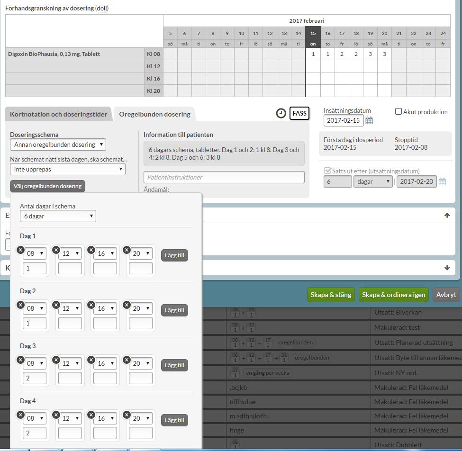Click Lägg till for Dag 2
This screenshot has height=451, width=462.
click(x=174, y=310)
